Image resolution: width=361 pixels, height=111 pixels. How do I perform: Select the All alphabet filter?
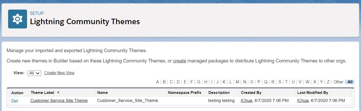point(350,82)
